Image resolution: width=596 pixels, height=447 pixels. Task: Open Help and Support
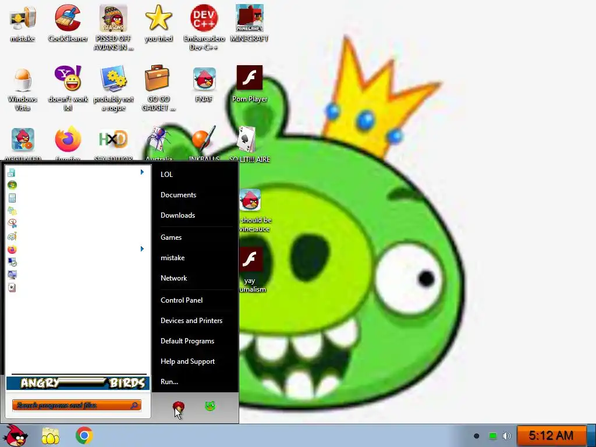coord(187,361)
